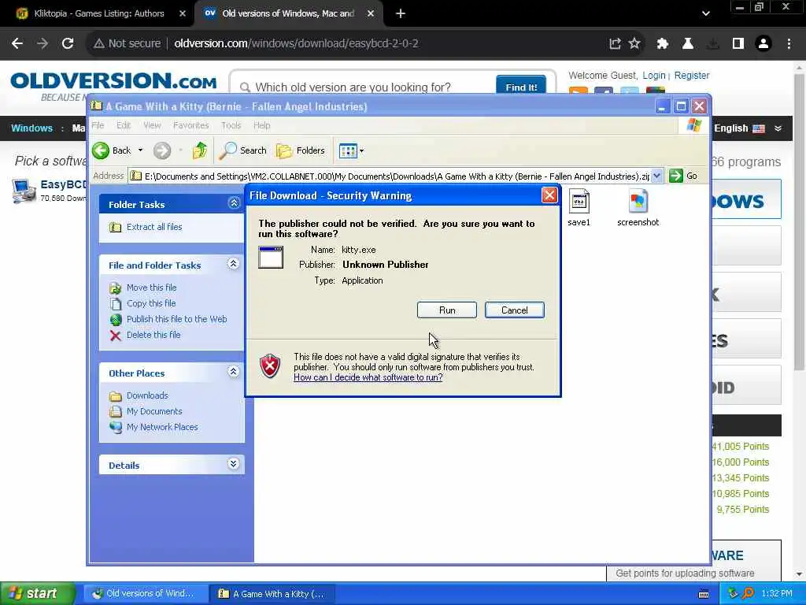Collapse the Folder Tasks panel
This screenshot has width=806, height=605.
pyautogui.click(x=233, y=203)
